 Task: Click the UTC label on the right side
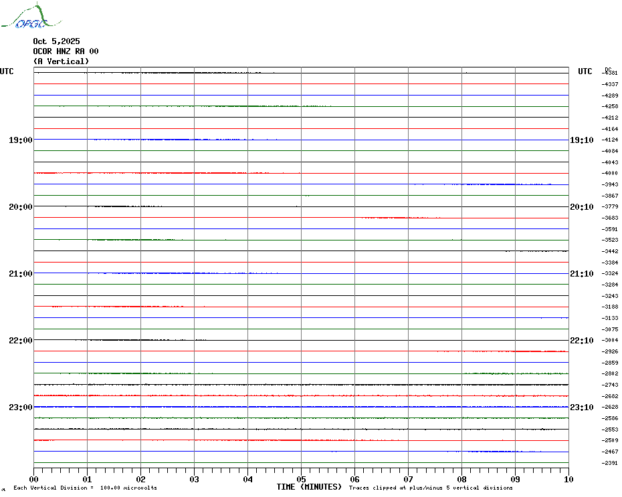point(585,71)
